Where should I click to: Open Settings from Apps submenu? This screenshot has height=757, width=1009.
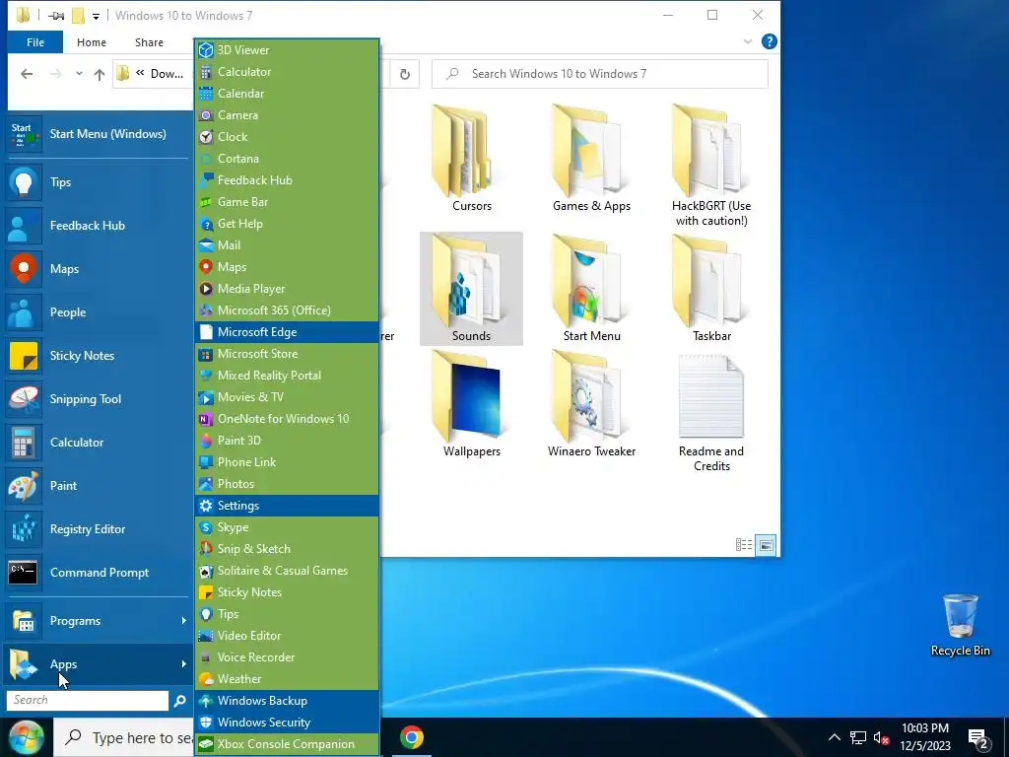point(287,506)
